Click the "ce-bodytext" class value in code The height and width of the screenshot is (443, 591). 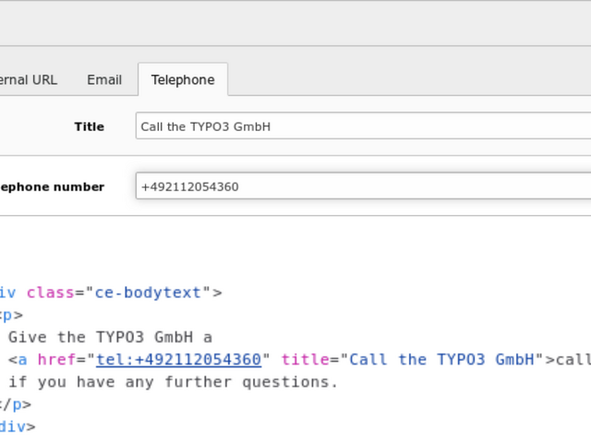pyautogui.click(x=148, y=293)
